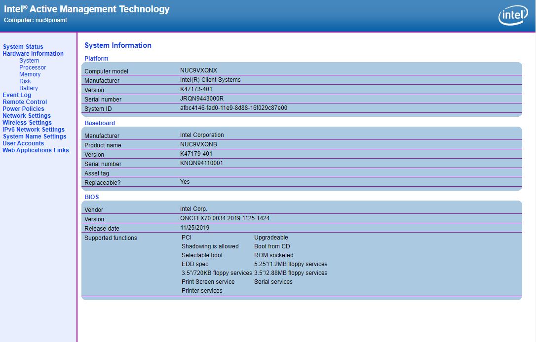Open Network Settings page

pyautogui.click(x=27, y=116)
